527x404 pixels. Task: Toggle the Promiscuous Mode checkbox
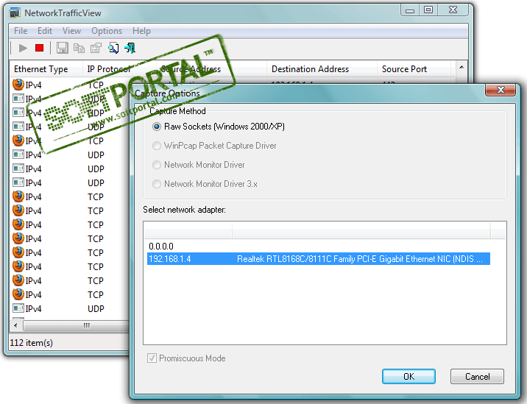(152, 358)
